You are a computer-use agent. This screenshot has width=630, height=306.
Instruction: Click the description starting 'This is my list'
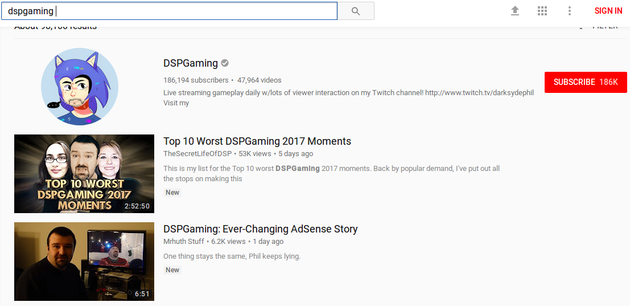click(x=331, y=173)
